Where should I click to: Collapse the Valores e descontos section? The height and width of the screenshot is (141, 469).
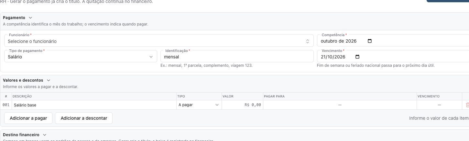coord(49,80)
